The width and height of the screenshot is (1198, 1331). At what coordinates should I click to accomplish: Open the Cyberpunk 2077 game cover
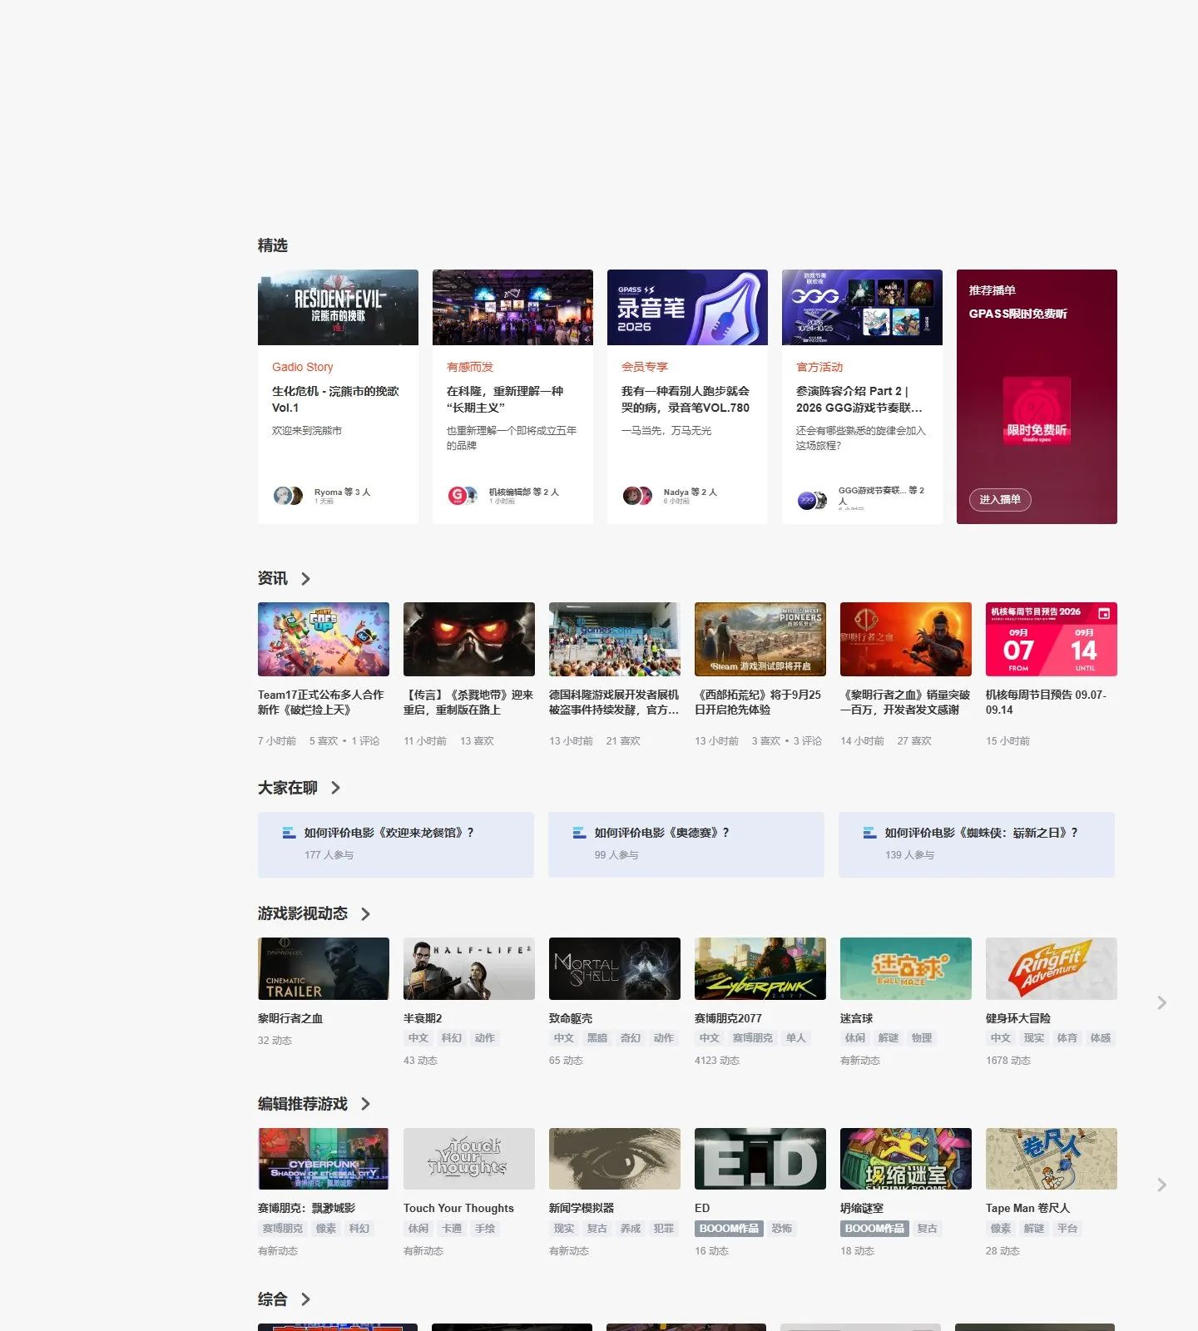click(x=760, y=968)
